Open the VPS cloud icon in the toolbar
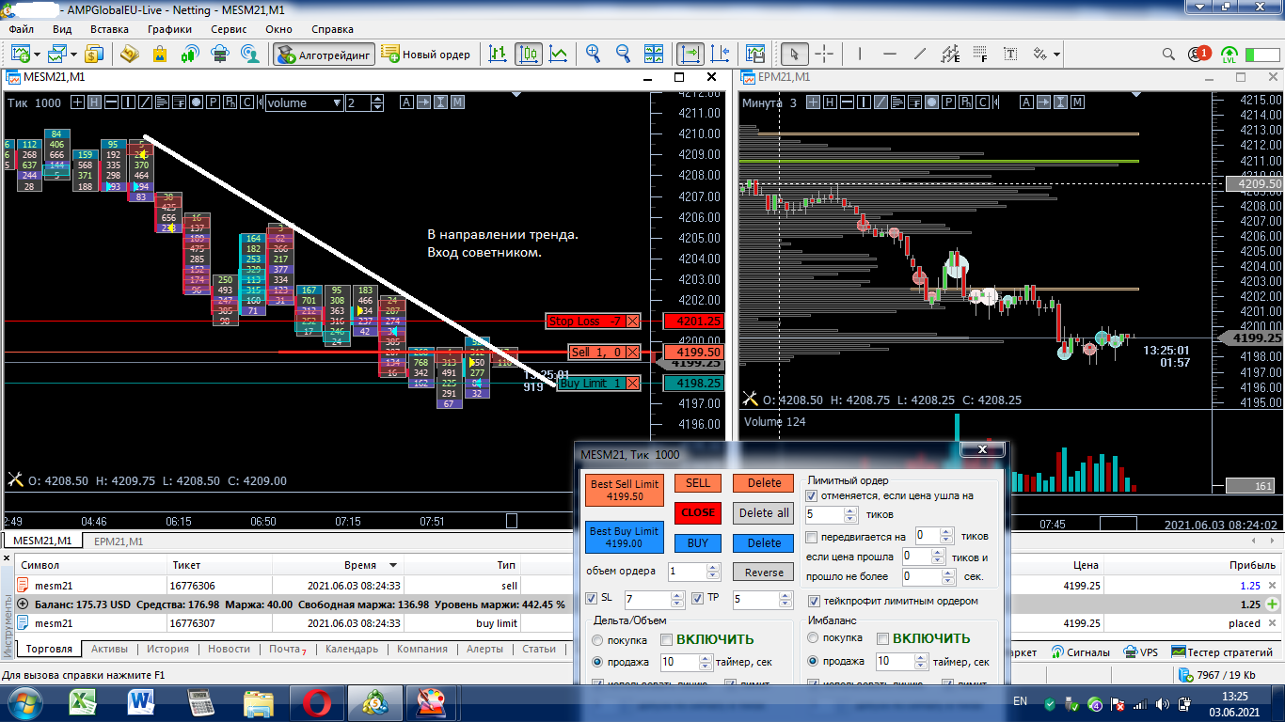This screenshot has width=1285, height=722. pyautogui.click(x=220, y=55)
